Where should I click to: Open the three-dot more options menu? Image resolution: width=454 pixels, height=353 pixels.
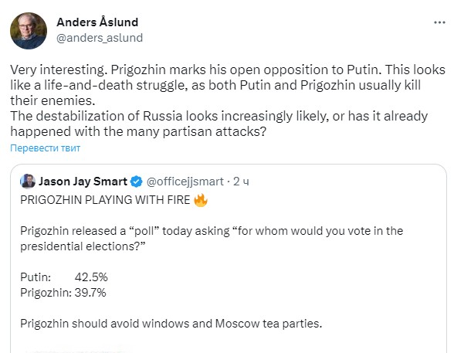tap(439, 22)
